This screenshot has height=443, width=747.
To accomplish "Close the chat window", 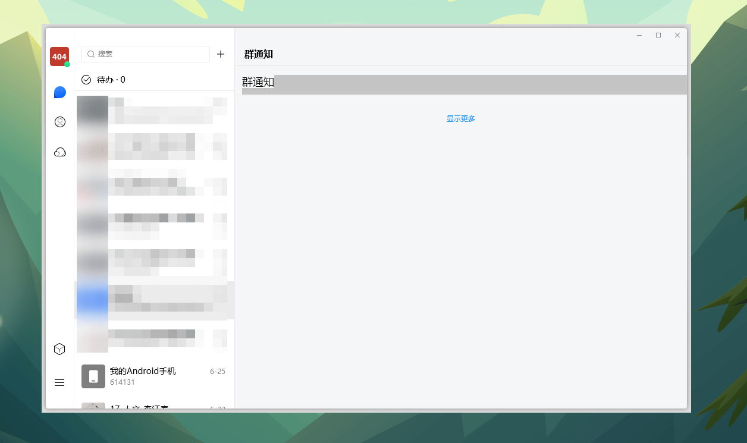I will pos(677,35).
